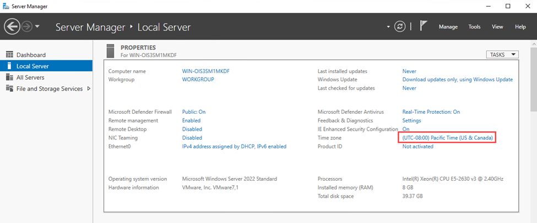
Task: Click the Ethernet0 label
Action: [120, 147]
